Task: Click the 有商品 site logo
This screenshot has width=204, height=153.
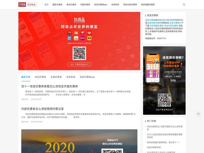Action: pyautogui.click(x=27, y=5)
